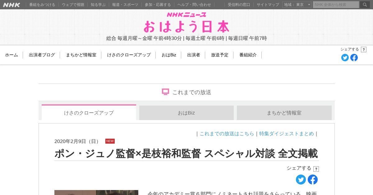Screen dimensions: 373x195
Task: Click the これまでの放送 heading text
Action: pos(192,92)
